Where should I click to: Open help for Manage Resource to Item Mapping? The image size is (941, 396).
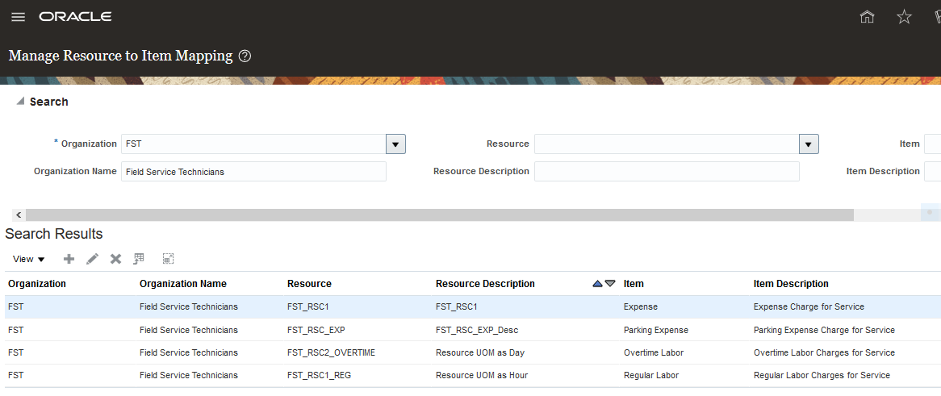point(245,56)
